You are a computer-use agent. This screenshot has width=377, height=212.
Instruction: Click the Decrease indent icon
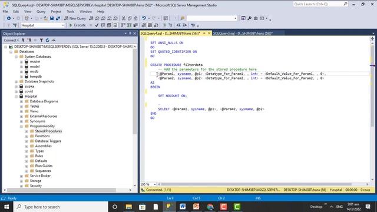coord(178,25)
